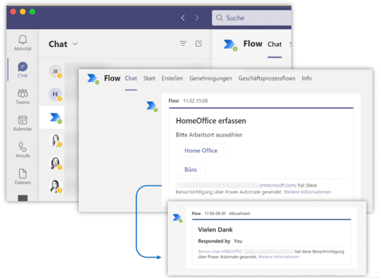Click the Anrufe phone icon

22,147
